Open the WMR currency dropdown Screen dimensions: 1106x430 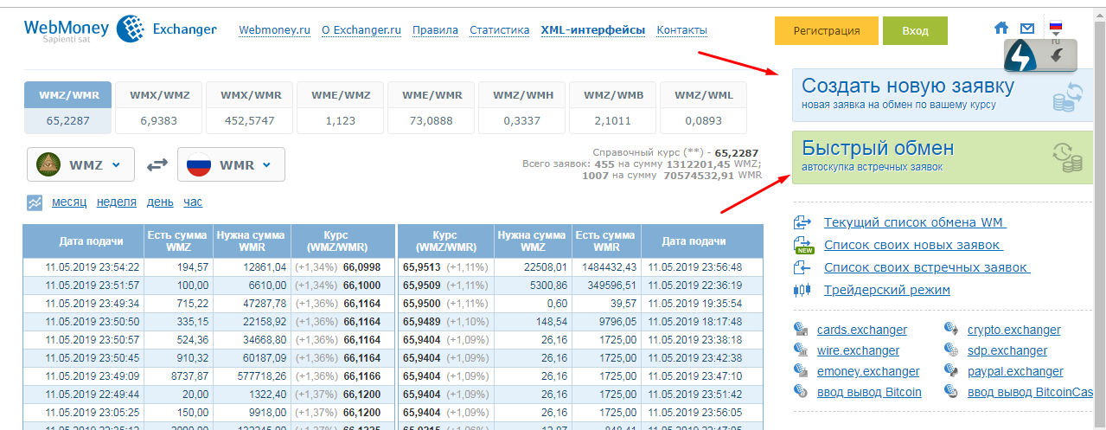coord(231,164)
